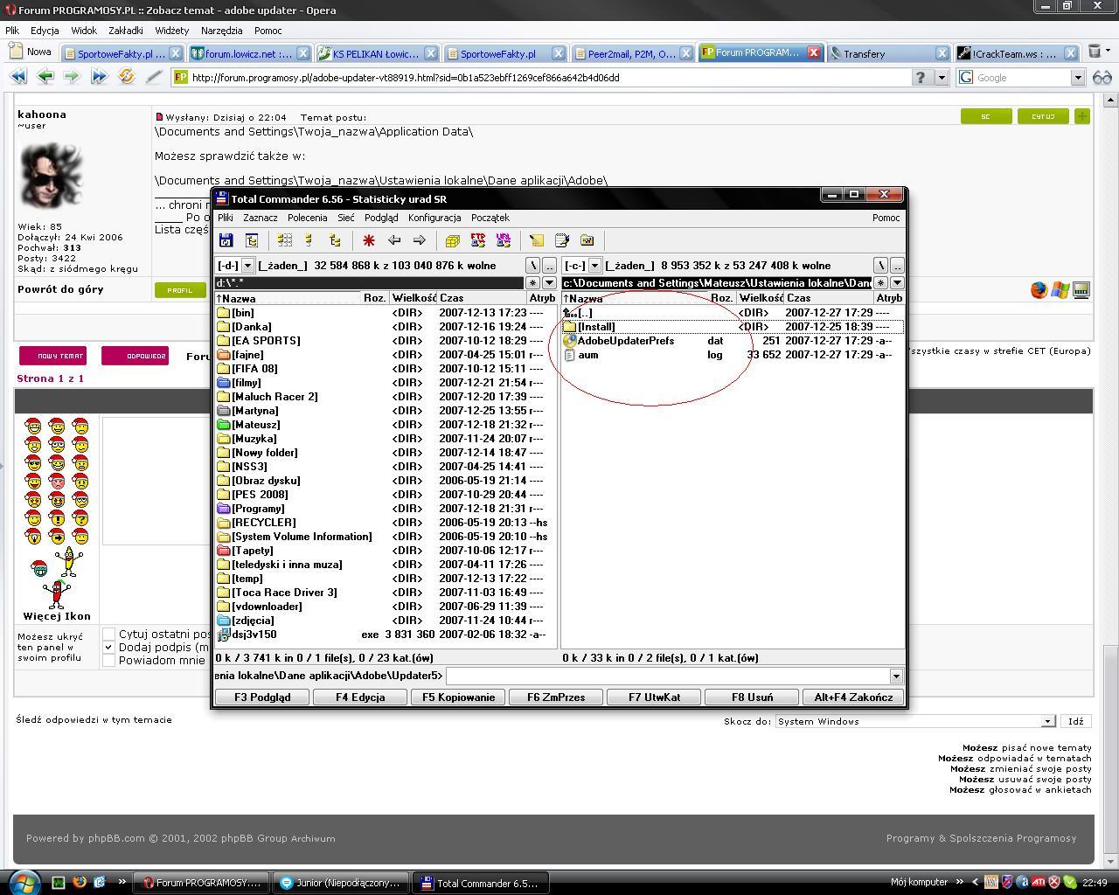Image resolution: width=1119 pixels, height=895 pixels.
Task: Click the F7 UtwKat button
Action: pos(654,697)
